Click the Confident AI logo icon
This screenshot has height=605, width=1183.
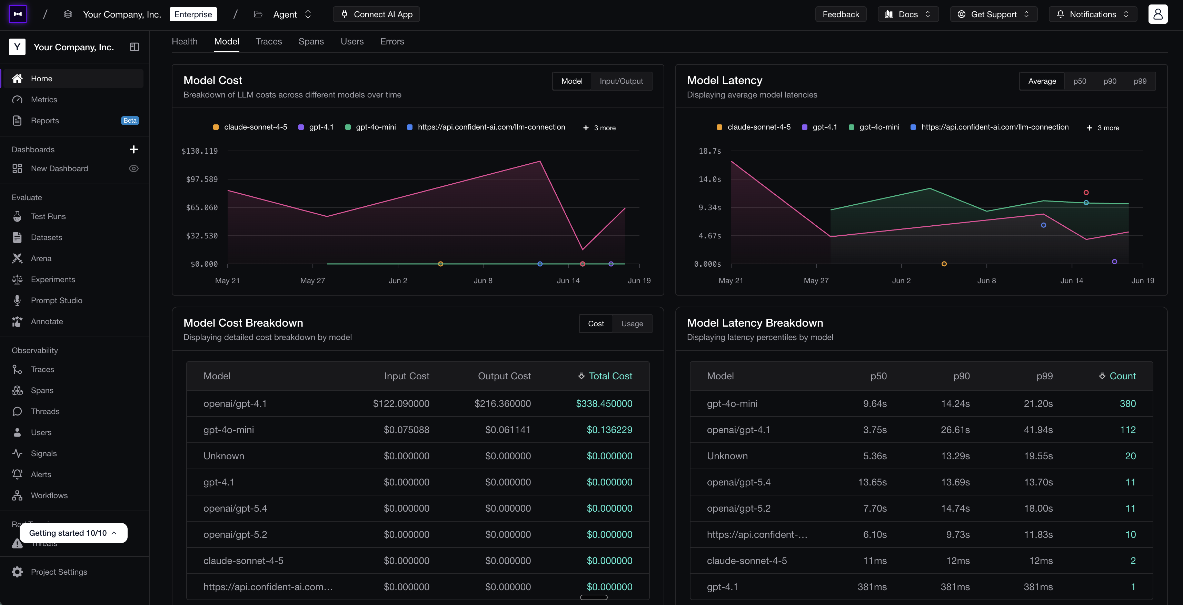click(x=18, y=14)
